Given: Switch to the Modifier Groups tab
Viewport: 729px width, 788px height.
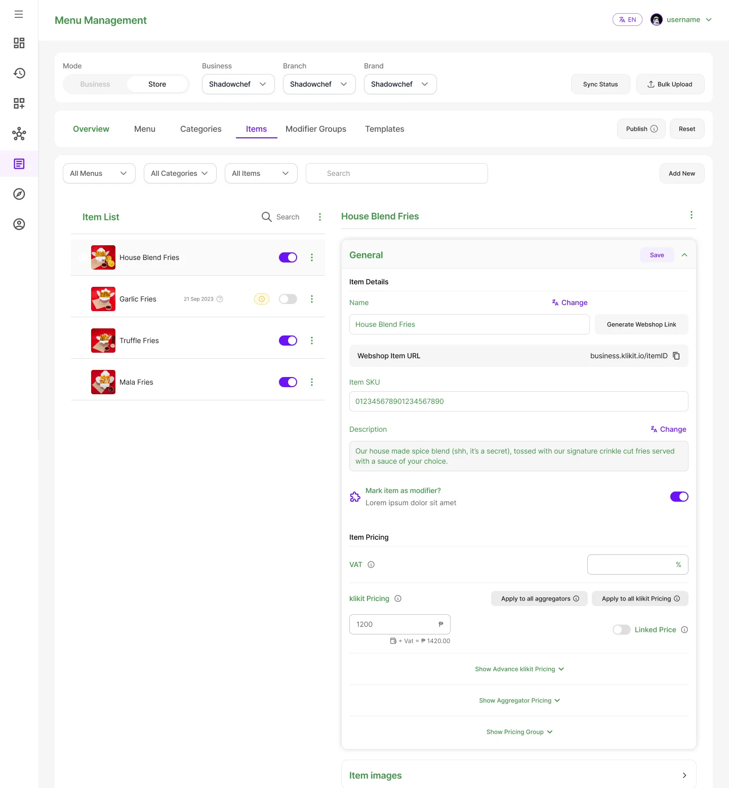Looking at the screenshot, I should point(316,129).
